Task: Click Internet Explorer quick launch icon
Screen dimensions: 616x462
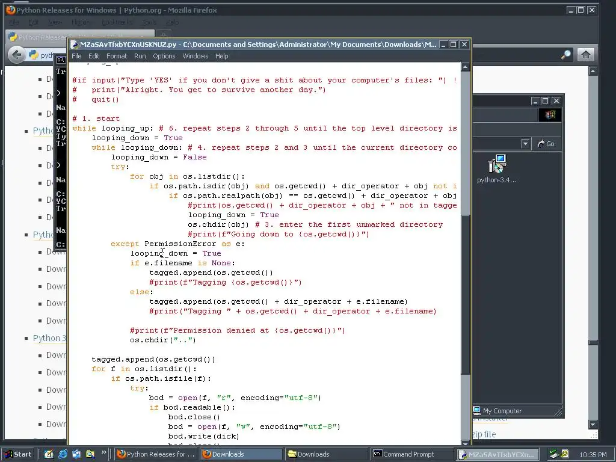Action: coord(63,454)
